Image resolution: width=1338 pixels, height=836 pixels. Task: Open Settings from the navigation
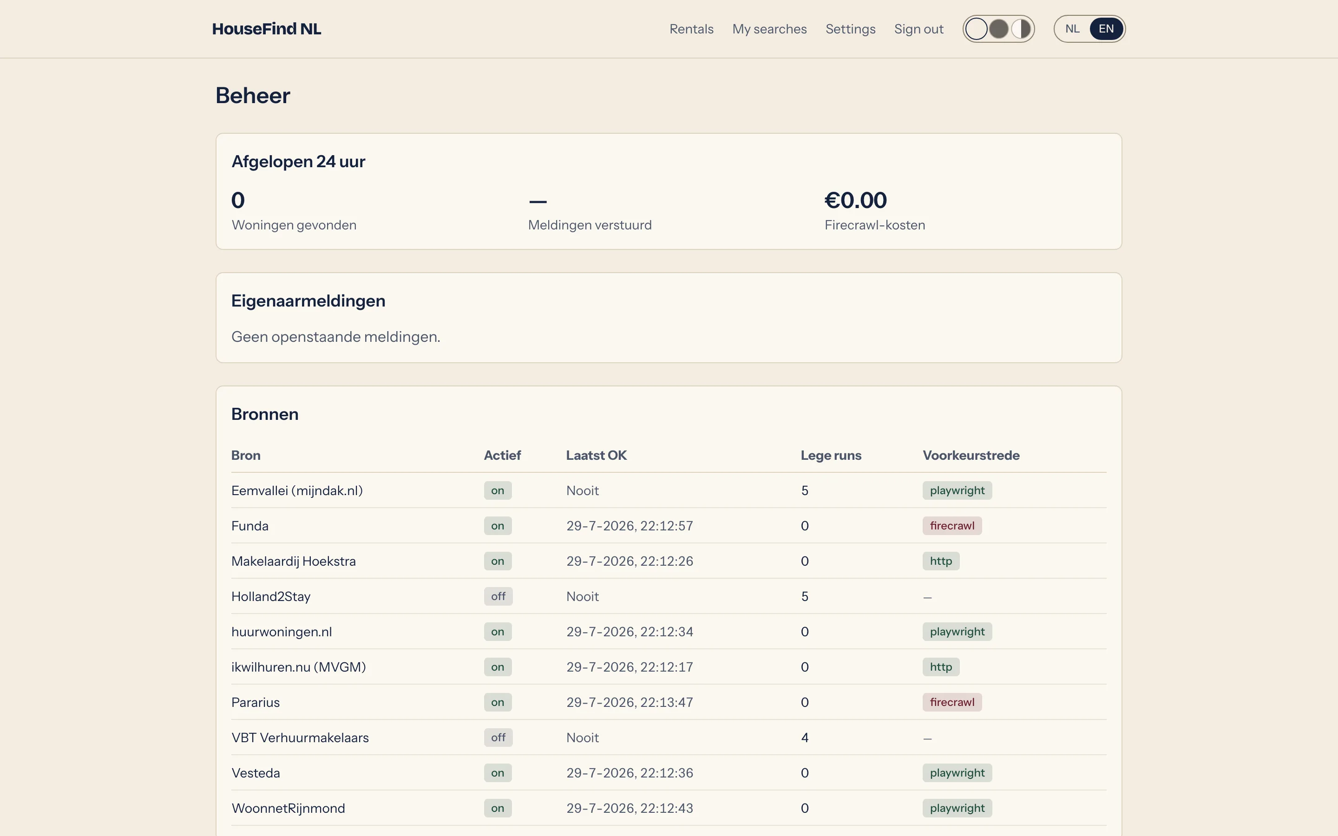(850, 29)
